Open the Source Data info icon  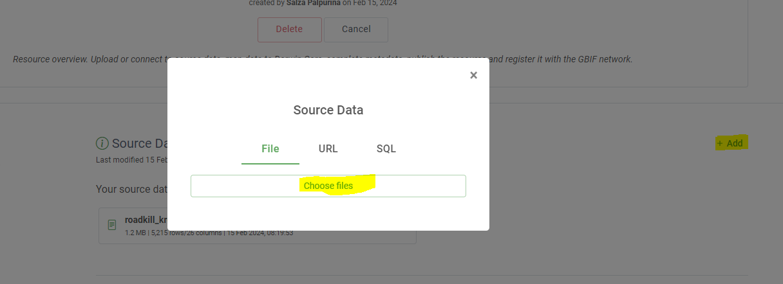102,143
